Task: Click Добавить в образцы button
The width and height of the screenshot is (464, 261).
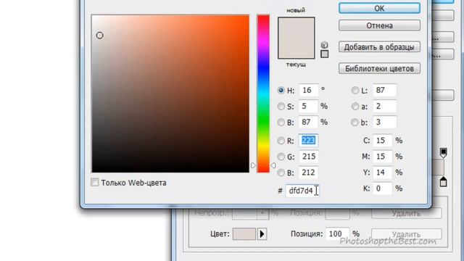Action: [379, 47]
